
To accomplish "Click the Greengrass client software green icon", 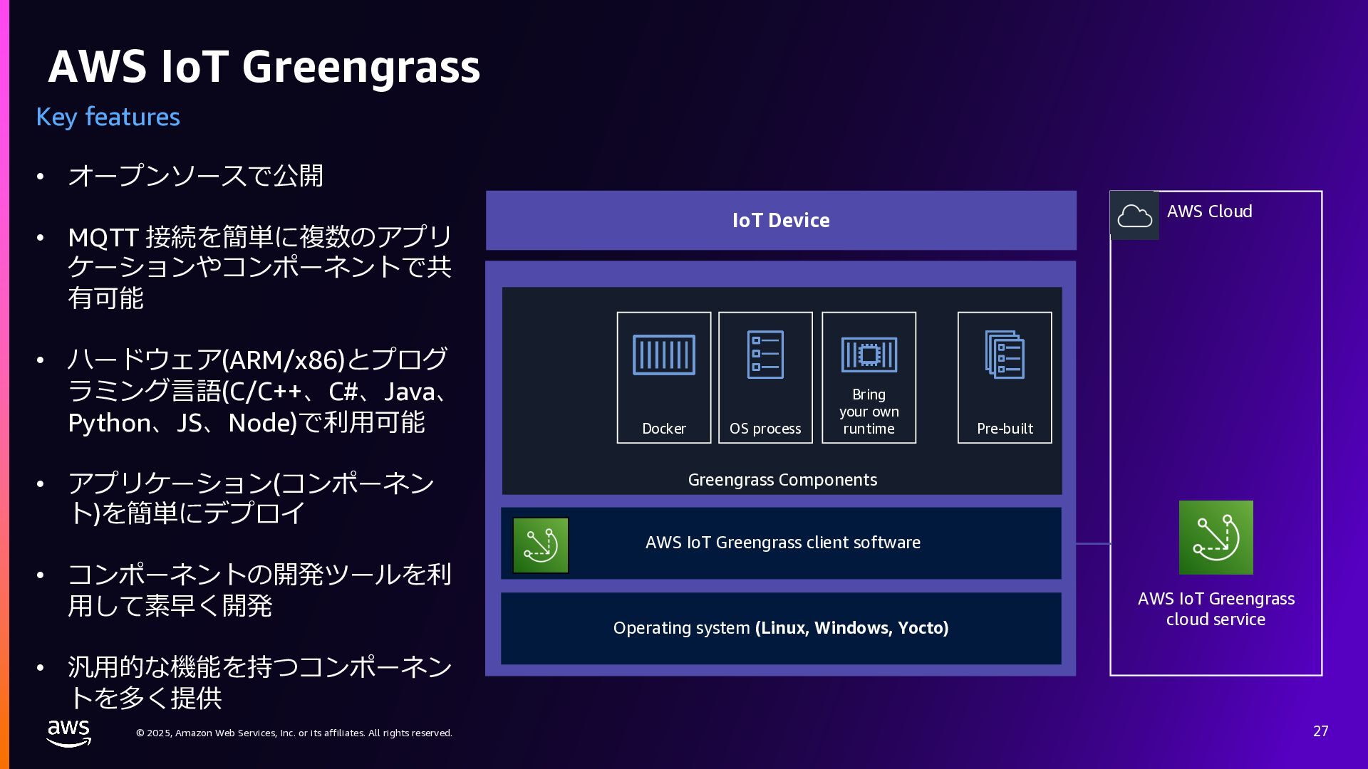I will (x=540, y=545).
